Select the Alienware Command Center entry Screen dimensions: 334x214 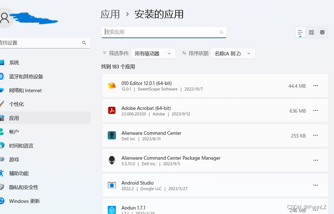click(215, 135)
